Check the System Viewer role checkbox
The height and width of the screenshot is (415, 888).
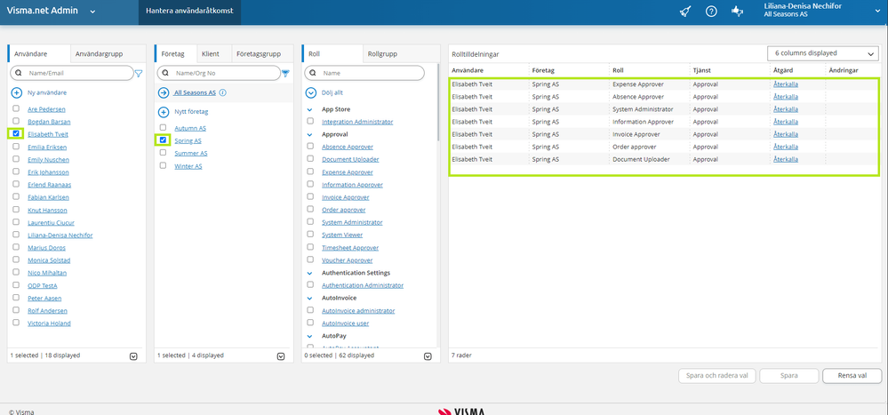point(310,235)
